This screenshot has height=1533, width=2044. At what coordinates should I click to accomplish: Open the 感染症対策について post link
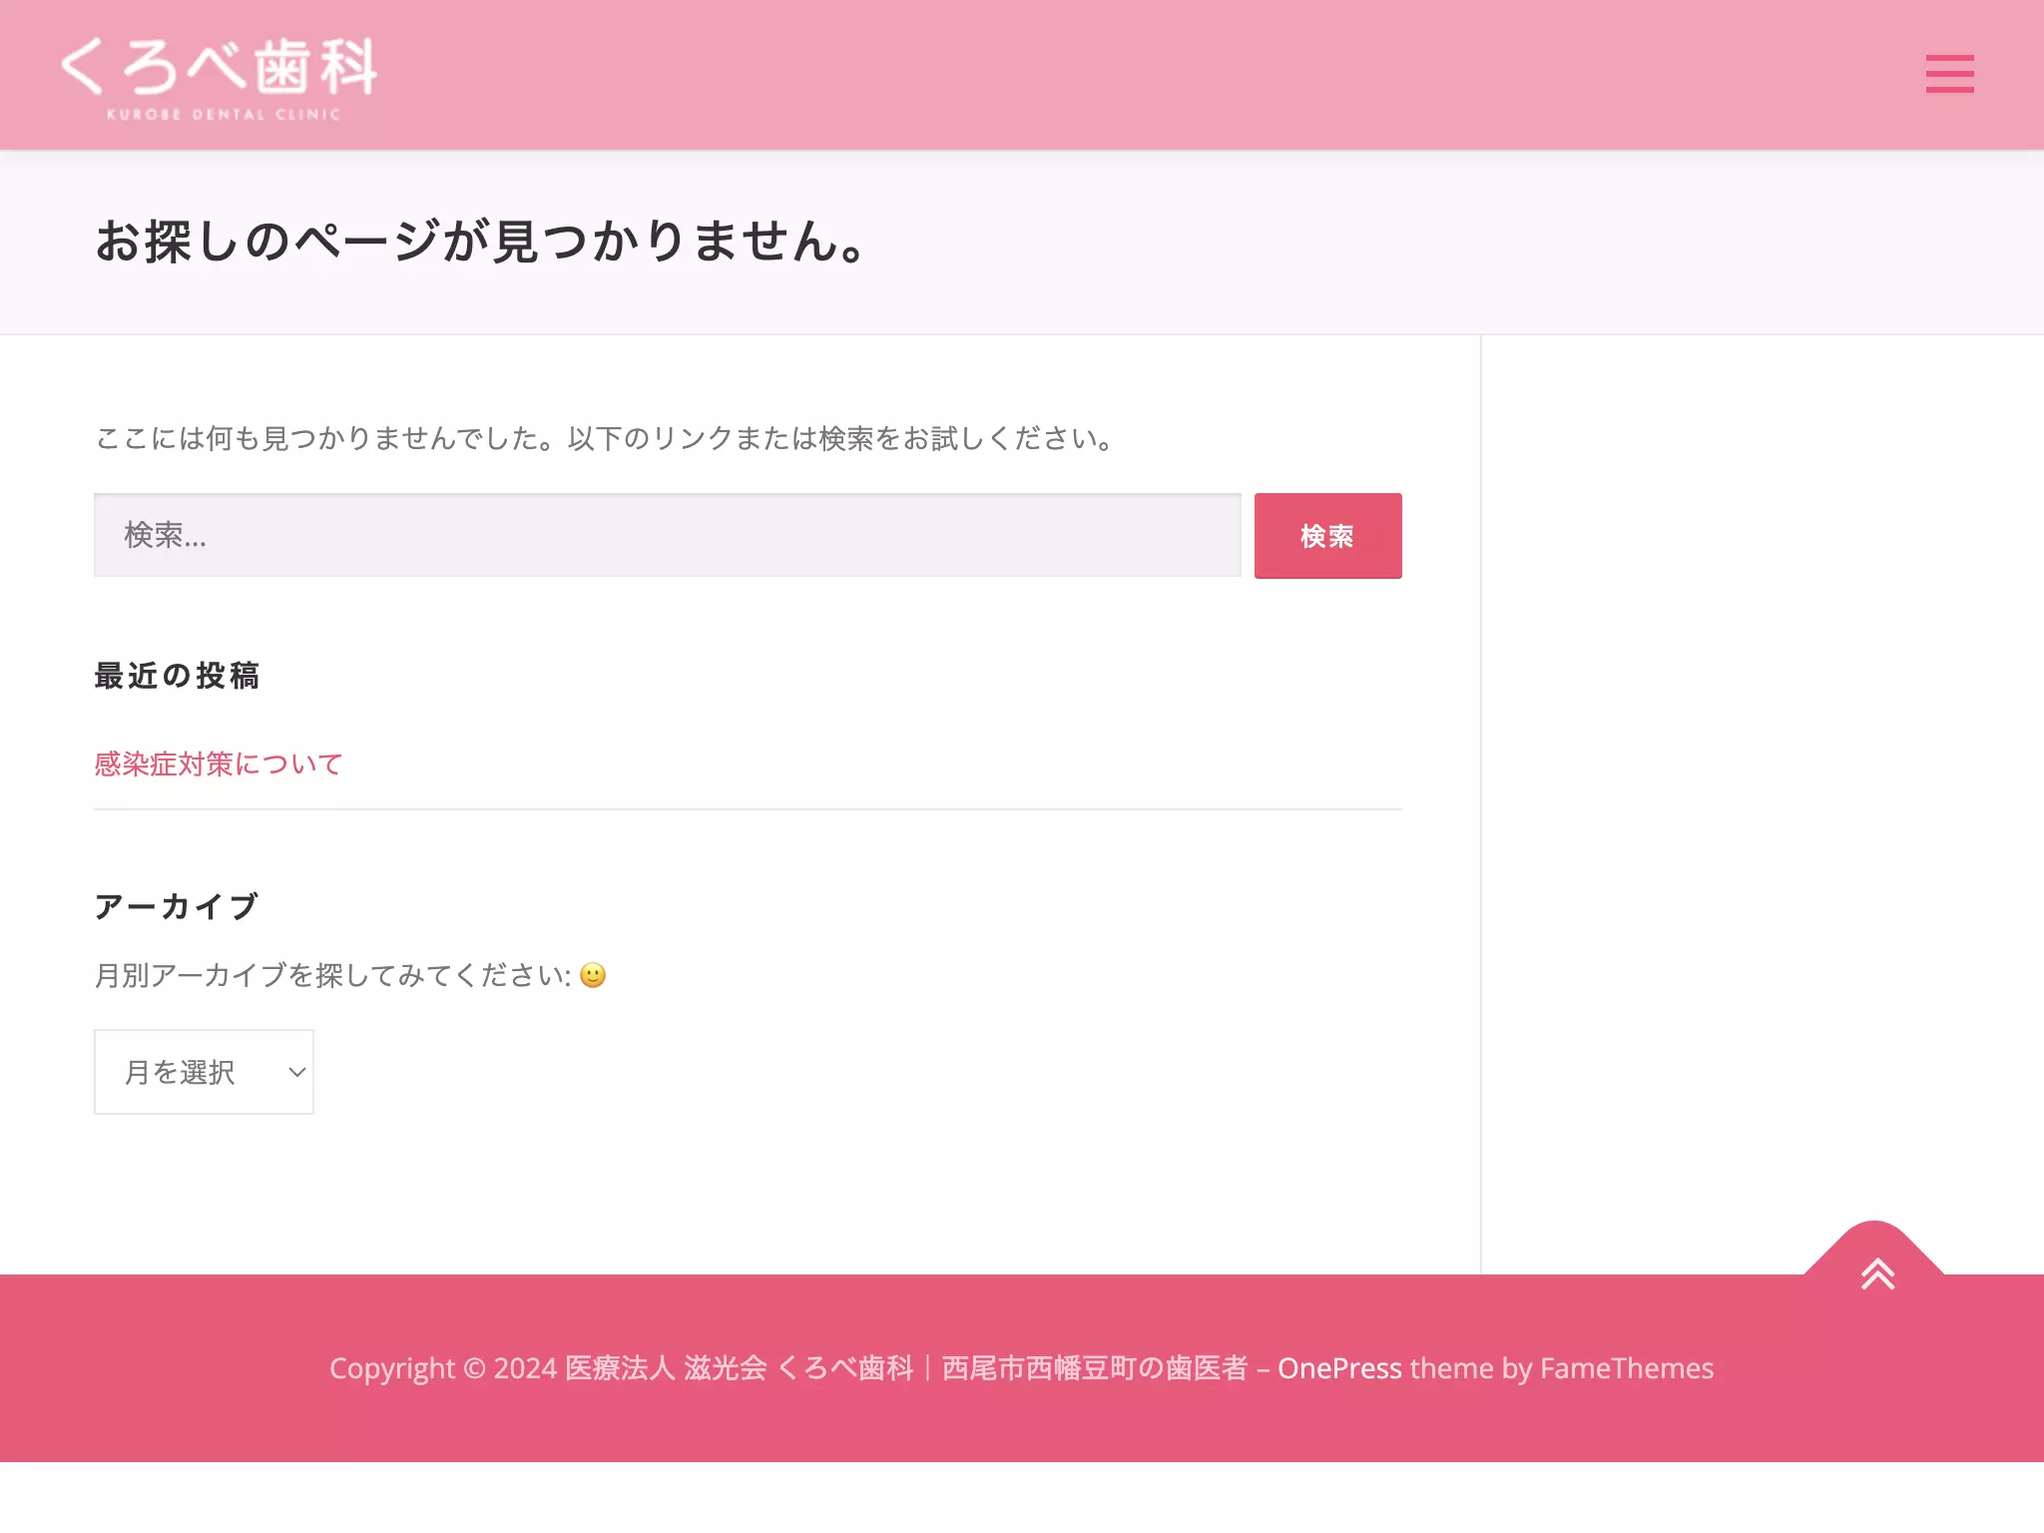(x=219, y=764)
